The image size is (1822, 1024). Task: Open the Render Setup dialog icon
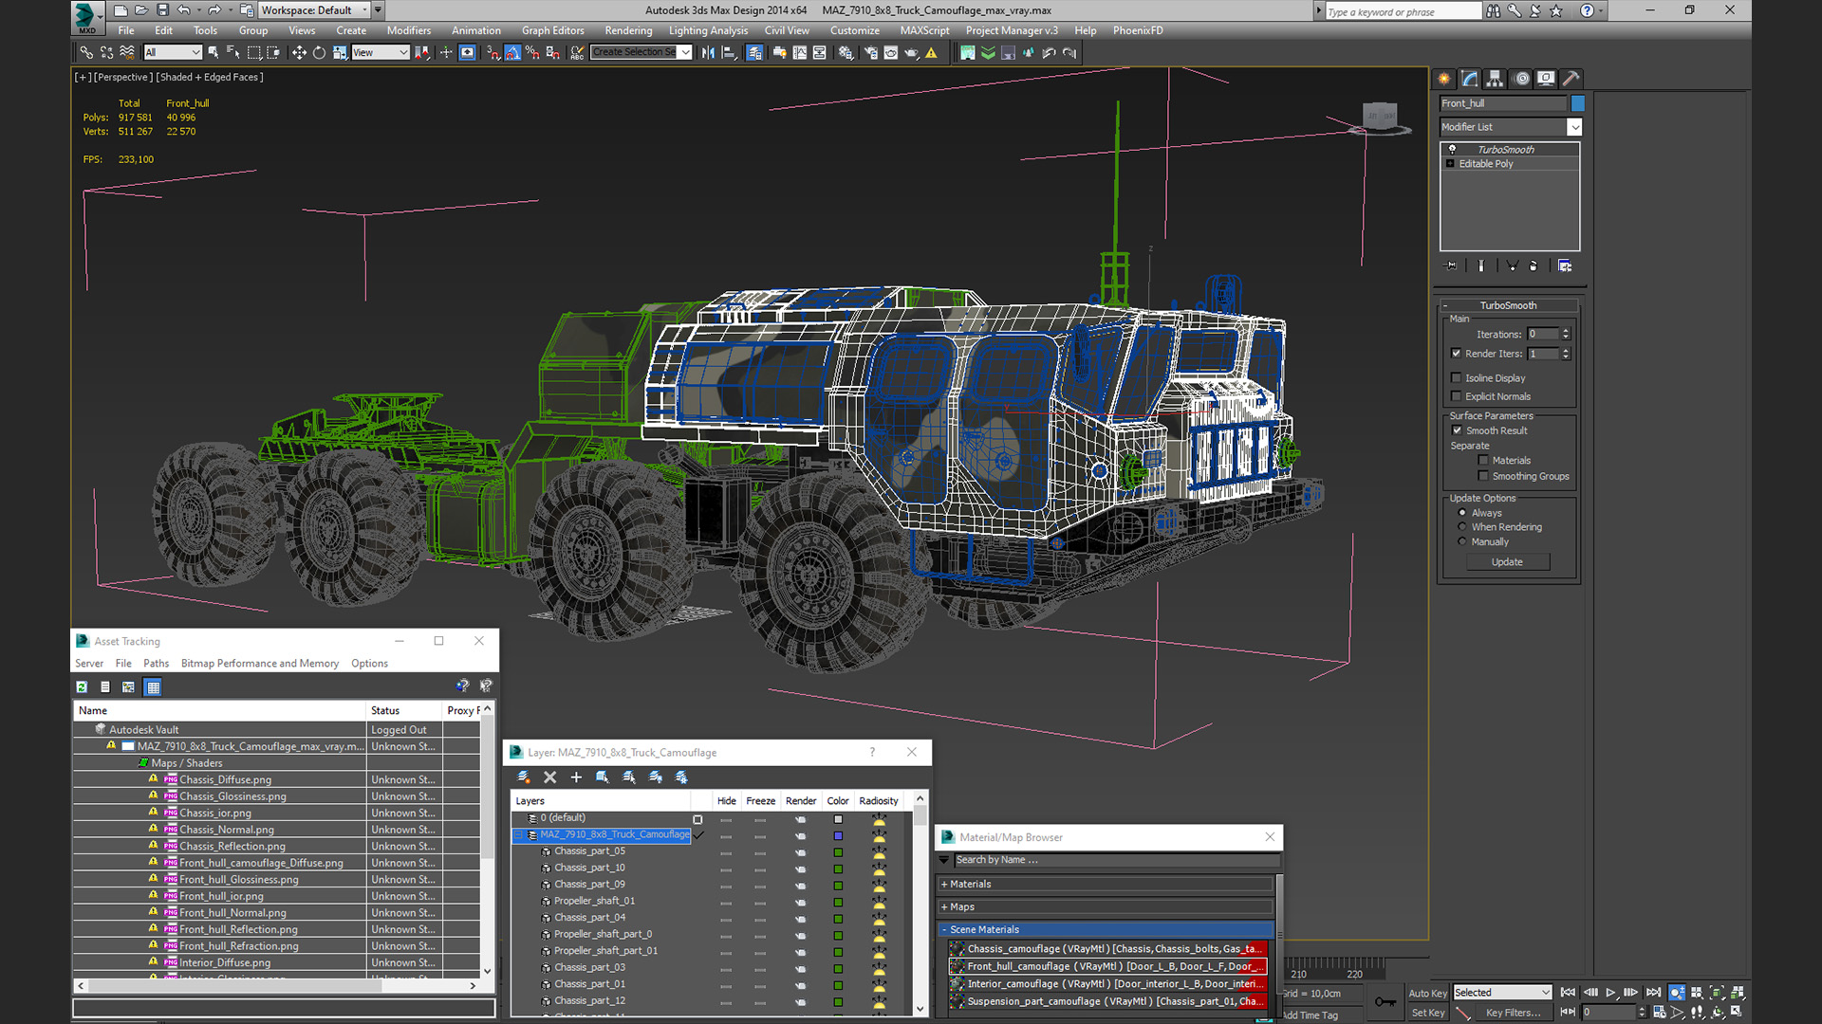click(870, 53)
